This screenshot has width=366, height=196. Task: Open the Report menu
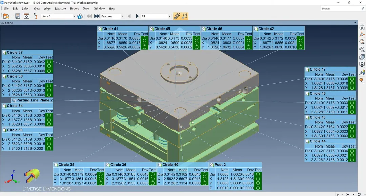(75, 8)
